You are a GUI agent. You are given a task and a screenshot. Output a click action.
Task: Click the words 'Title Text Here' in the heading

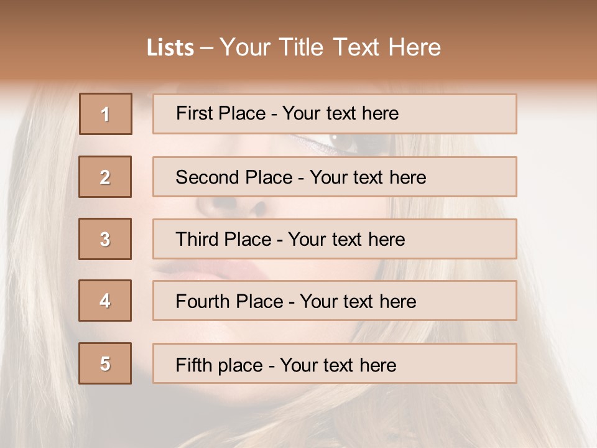click(x=360, y=47)
